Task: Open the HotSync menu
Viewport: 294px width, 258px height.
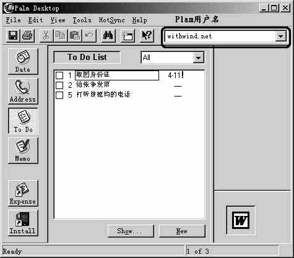Action: coord(111,20)
